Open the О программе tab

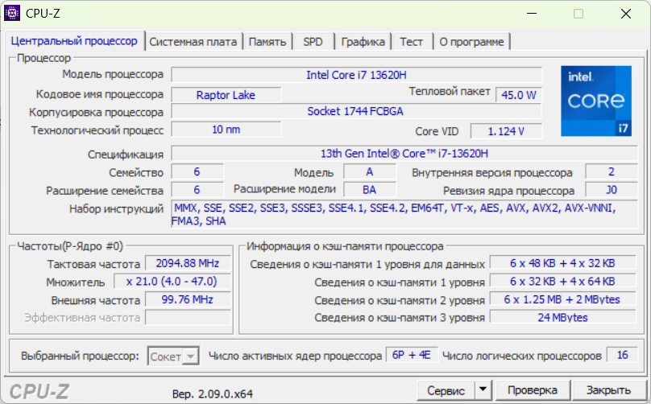click(471, 42)
